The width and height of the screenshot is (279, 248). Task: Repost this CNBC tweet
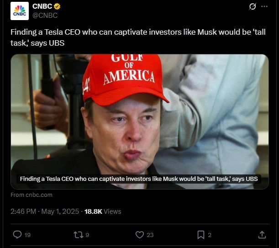pyautogui.click(x=78, y=234)
